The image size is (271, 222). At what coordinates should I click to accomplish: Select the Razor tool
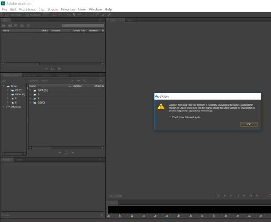click(x=74, y=15)
